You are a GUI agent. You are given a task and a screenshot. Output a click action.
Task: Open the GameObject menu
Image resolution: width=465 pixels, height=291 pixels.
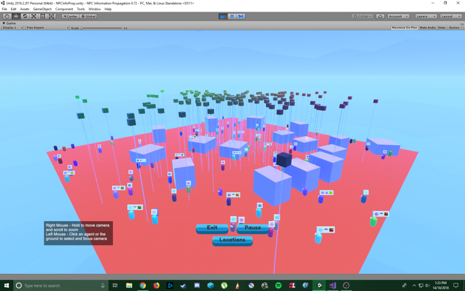[42, 9]
